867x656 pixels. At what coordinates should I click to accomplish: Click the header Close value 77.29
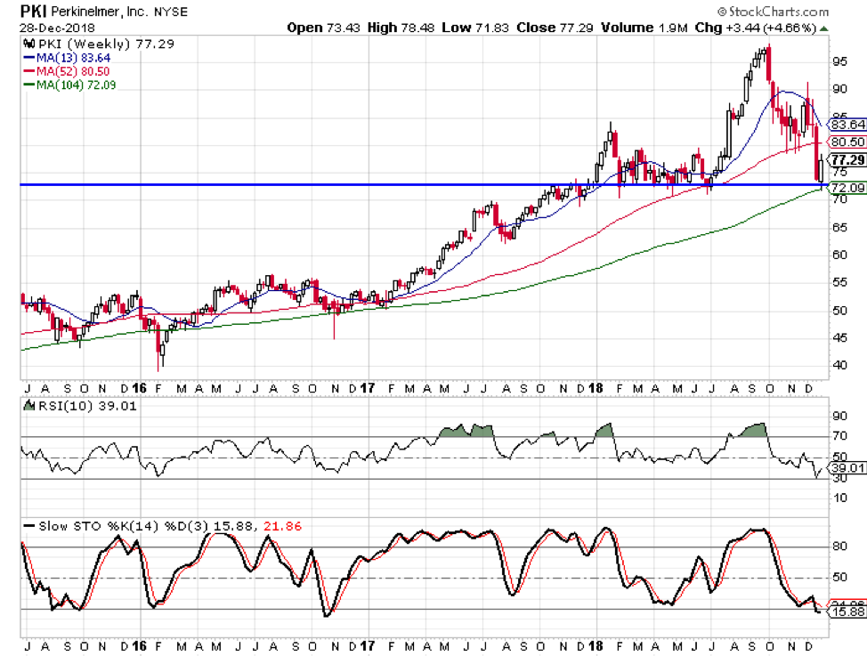click(x=577, y=28)
